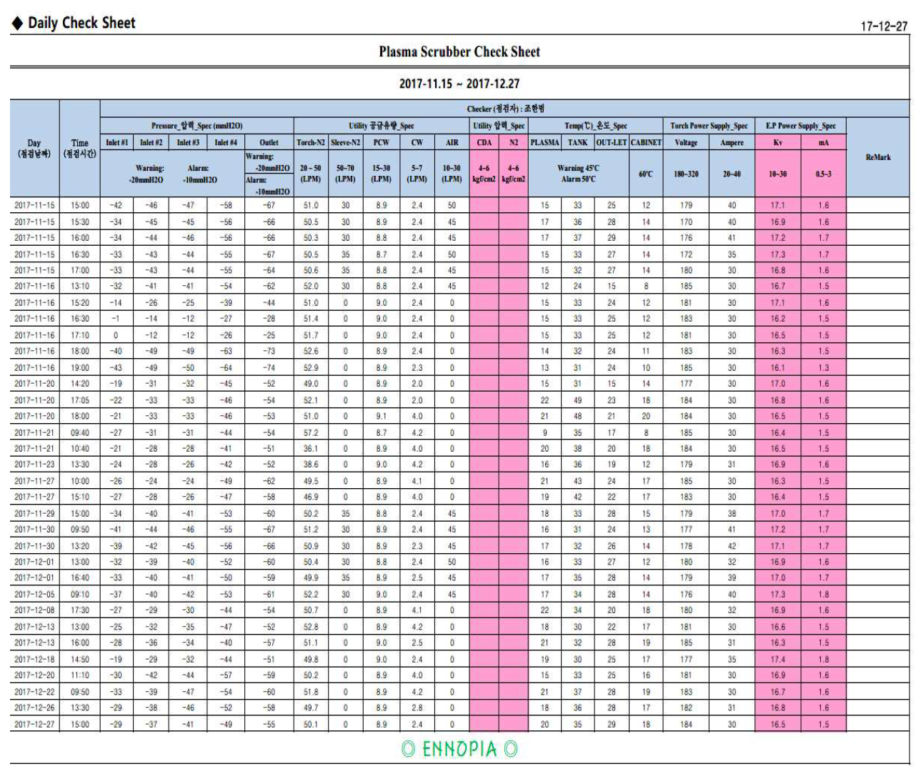Image resolution: width=916 pixels, height=774 pixels.
Task: Click the AIR column header
Action: point(452,142)
